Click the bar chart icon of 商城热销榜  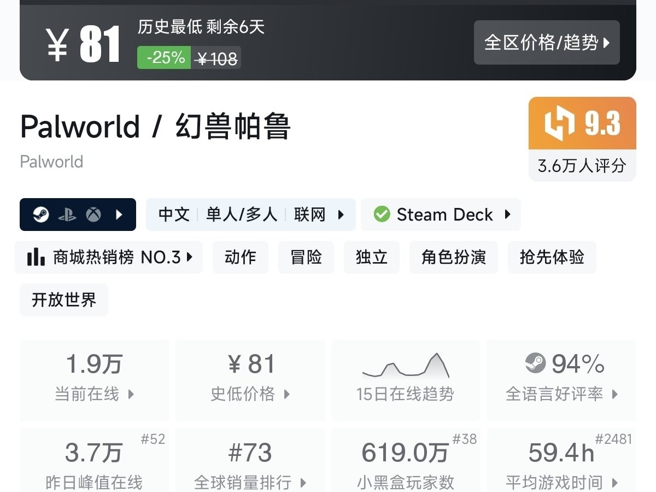click(x=36, y=257)
